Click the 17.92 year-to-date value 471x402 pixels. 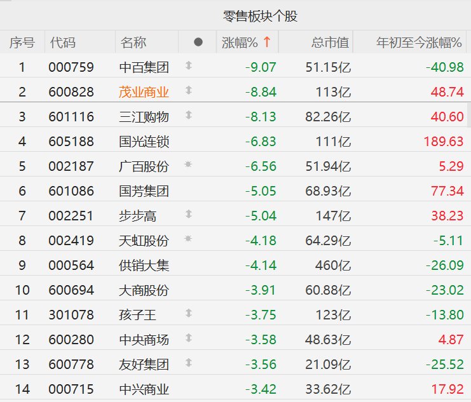click(447, 389)
